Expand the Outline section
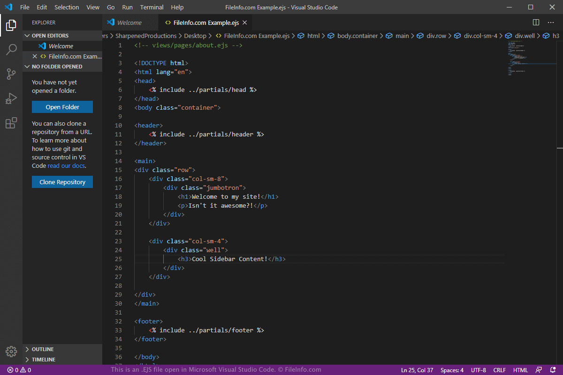Image resolution: width=563 pixels, height=375 pixels. pos(42,349)
